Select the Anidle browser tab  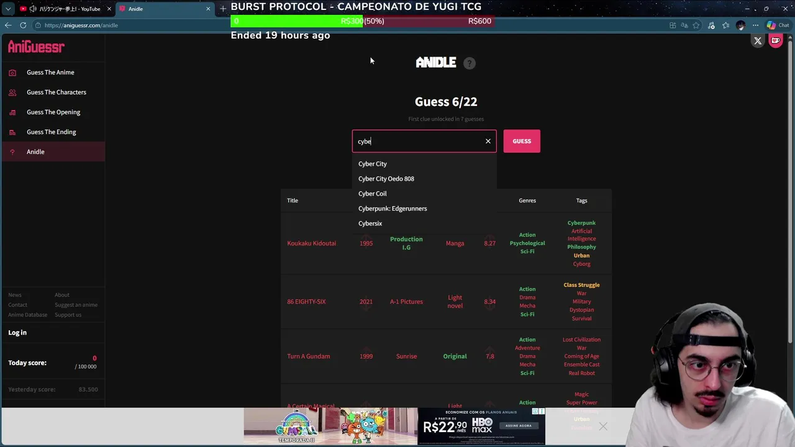pos(165,9)
